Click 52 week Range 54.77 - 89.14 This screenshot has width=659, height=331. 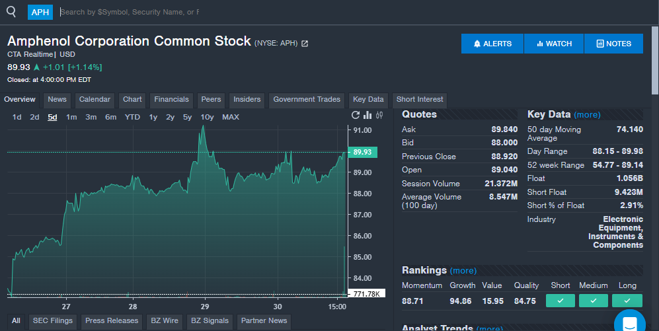coord(618,165)
